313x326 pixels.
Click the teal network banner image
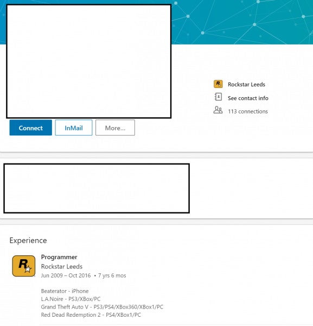[x=242, y=22]
